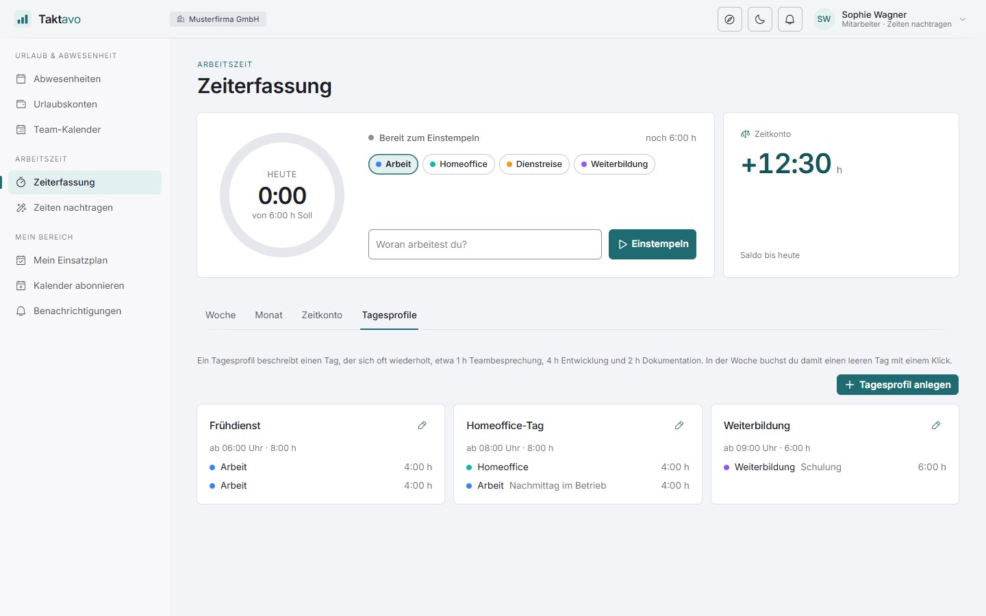The image size is (986, 616).
Task: Click the Frühdienst card title
Action: click(235, 426)
